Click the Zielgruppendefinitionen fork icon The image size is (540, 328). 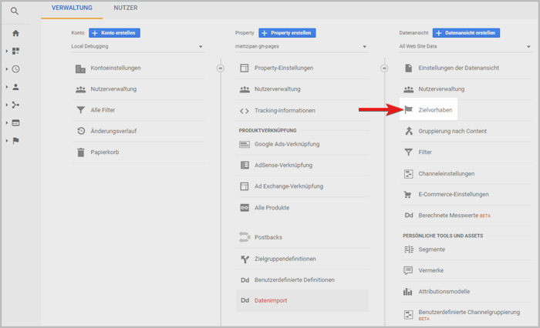(x=245, y=259)
